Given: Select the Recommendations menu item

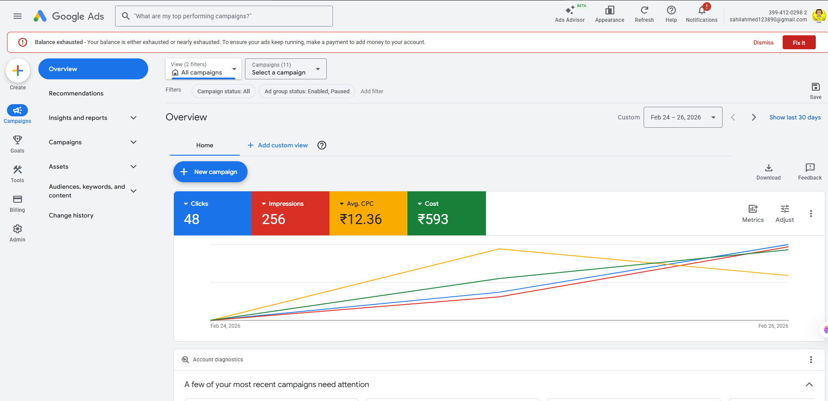Looking at the screenshot, I should coord(76,93).
